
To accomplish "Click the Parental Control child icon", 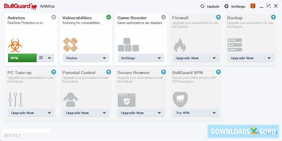I will click(70, 100).
